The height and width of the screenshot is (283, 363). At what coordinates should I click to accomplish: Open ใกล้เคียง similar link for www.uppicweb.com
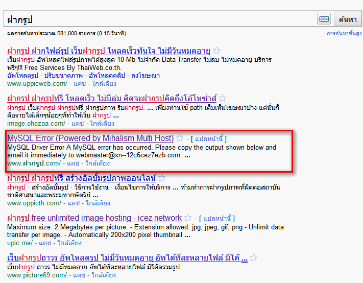104,84
